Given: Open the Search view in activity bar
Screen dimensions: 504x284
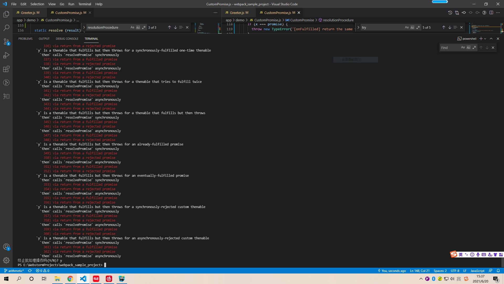Looking at the screenshot, I should tap(6, 28).
